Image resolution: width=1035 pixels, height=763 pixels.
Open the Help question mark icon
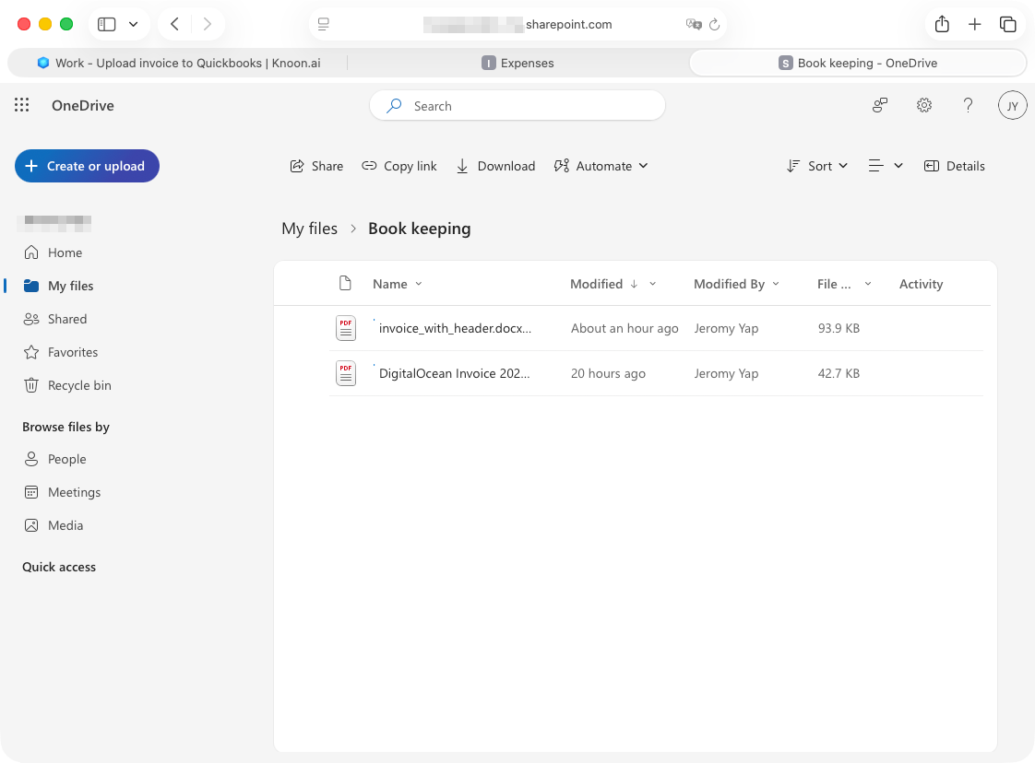[968, 105]
